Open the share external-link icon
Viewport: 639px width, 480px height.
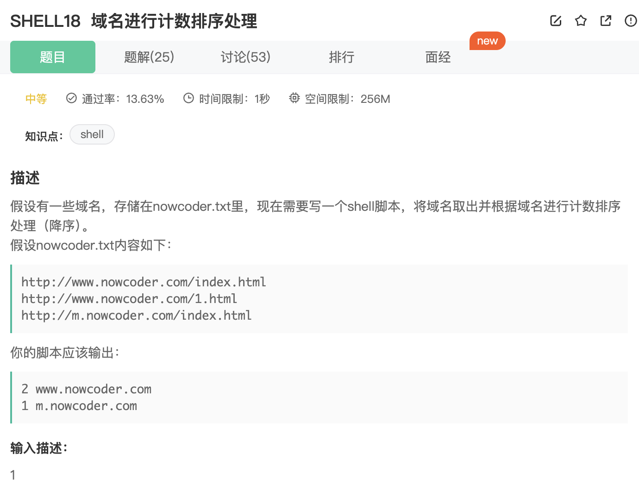click(x=606, y=20)
